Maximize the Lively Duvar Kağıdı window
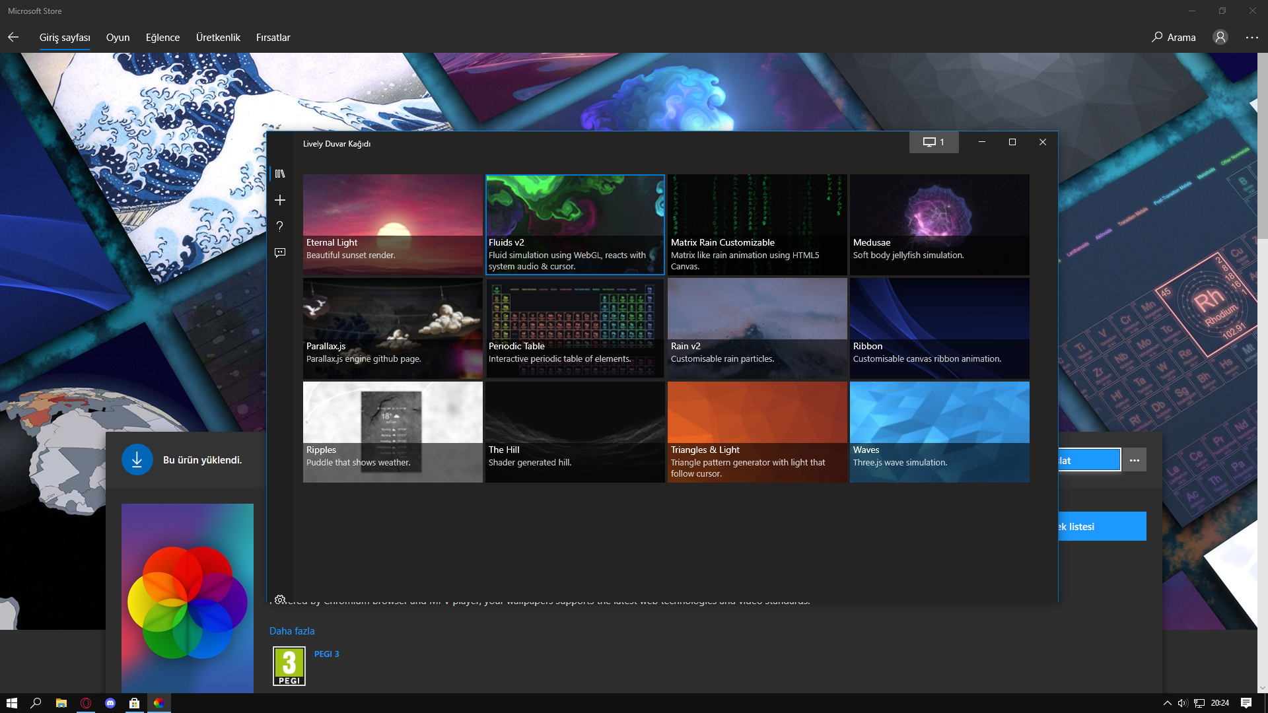 click(1012, 142)
